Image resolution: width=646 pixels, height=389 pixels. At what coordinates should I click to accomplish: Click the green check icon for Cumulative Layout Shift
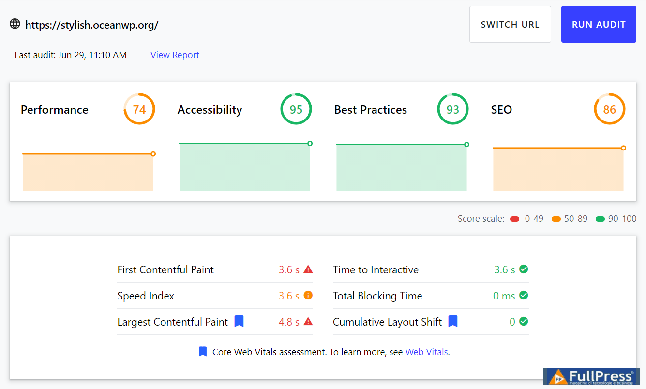pos(524,321)
